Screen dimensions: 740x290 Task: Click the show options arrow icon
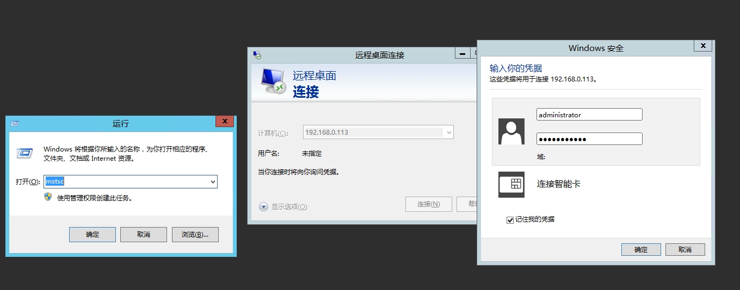pyautogui.click(x=263, y=206)
